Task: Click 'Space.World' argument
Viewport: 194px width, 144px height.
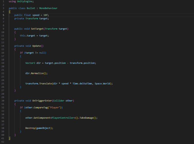Action: 102,84
